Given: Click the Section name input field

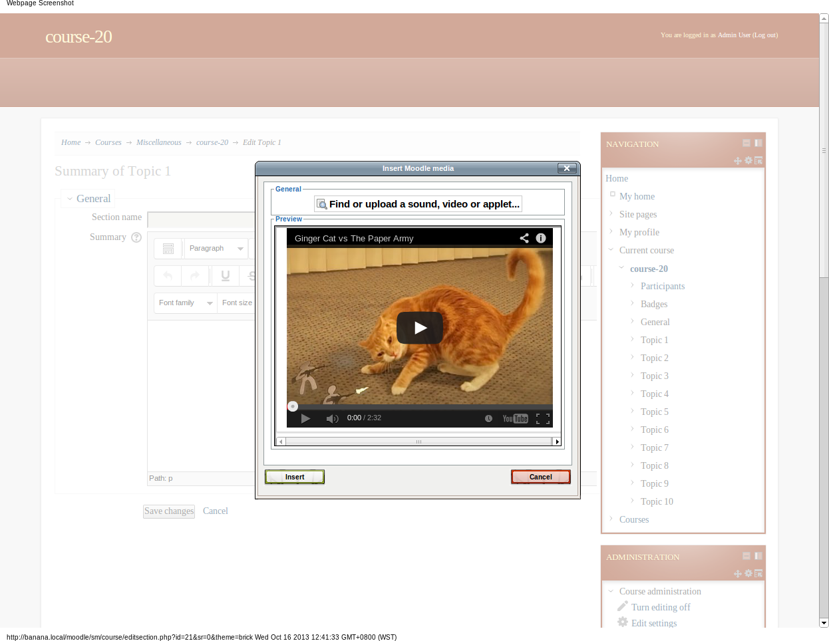Looking at the screenshot, I should (x=201, y=220).
